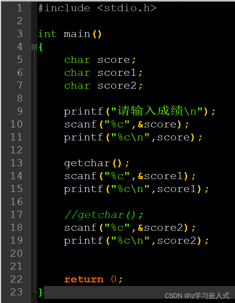Screen dimensions: 235x303
Task: Click '&score1' in the scanf call
Action: pos(160,176)
